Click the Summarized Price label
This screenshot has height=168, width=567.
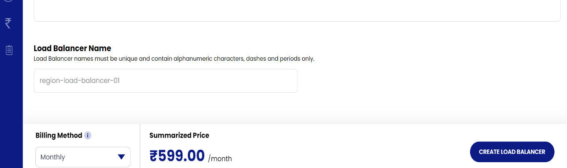pos(179,135)
